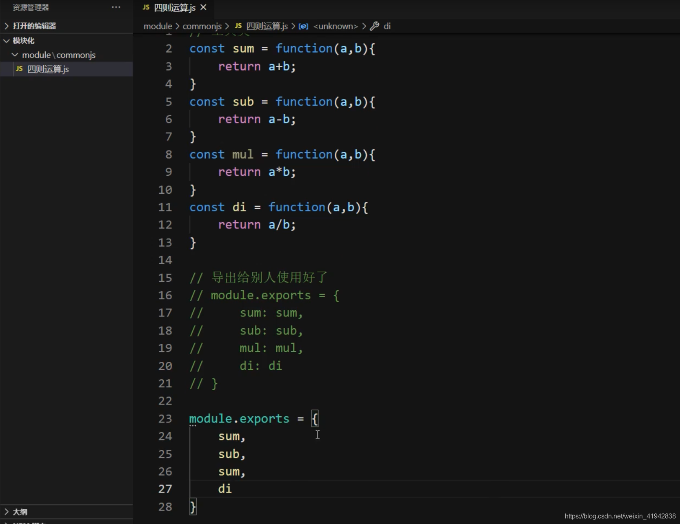Click commented 'sum: sum,' on line 17
This screenshot has height=524, width=680.
pyautogui.click(x=271, y=313)
